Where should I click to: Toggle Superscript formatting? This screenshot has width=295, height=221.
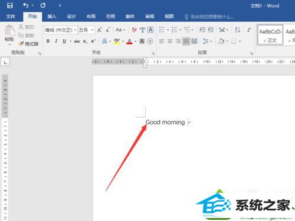coord(93,41)
